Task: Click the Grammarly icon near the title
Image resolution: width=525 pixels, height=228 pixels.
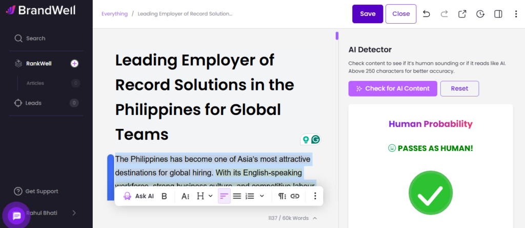Action: click(x=315, y=139)
